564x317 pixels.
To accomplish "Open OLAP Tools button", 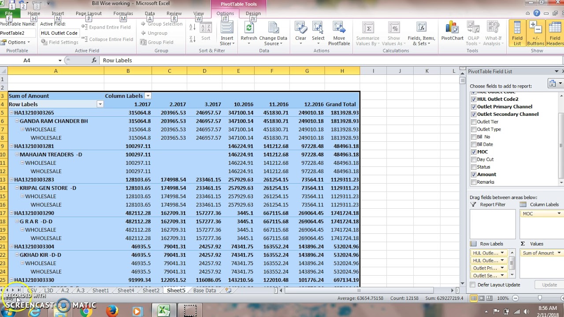I will [473, 33].
